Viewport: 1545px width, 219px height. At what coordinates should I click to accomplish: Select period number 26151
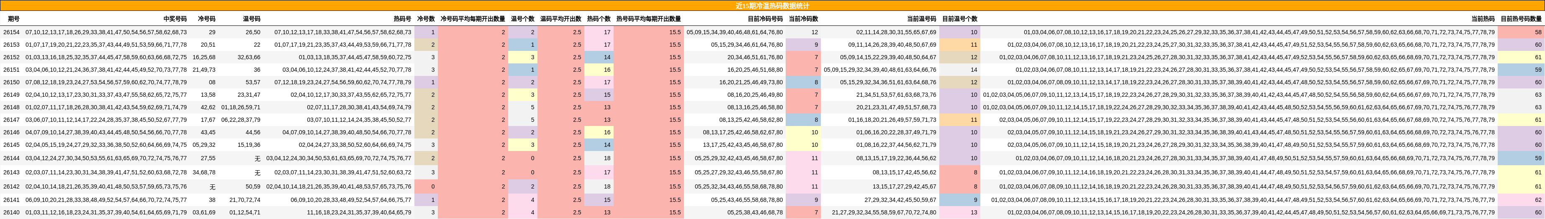pyautogui.click(x=11, y=70)
